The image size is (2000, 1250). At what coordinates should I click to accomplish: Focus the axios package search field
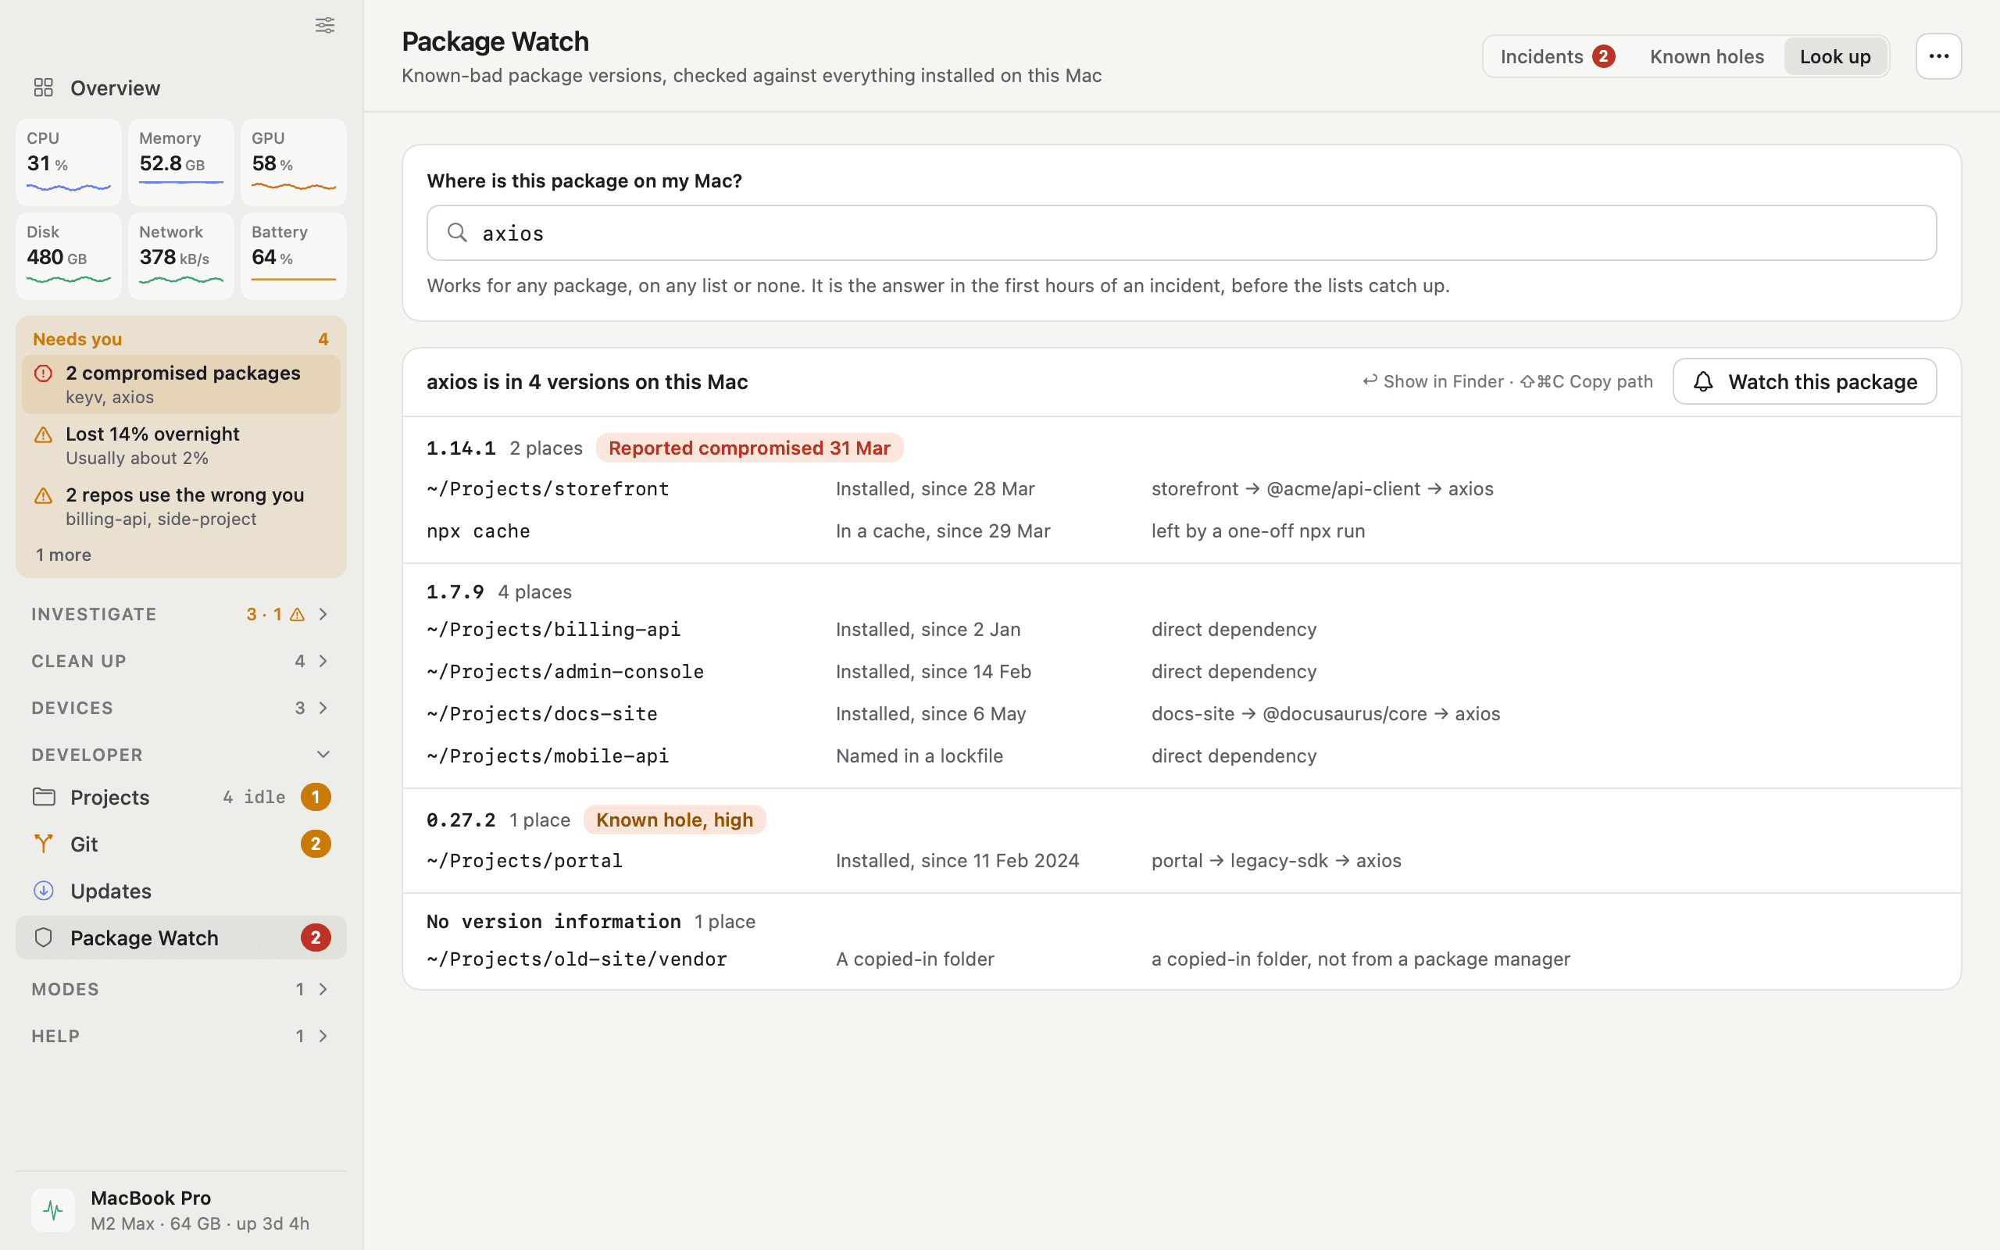click(1182, 233)
